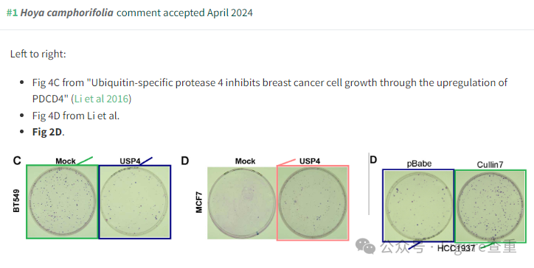Click the MCF7 vertical axis label

(x=199, y=202)
